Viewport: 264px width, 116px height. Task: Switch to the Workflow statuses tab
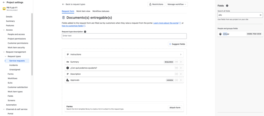(x=101, y=11)
